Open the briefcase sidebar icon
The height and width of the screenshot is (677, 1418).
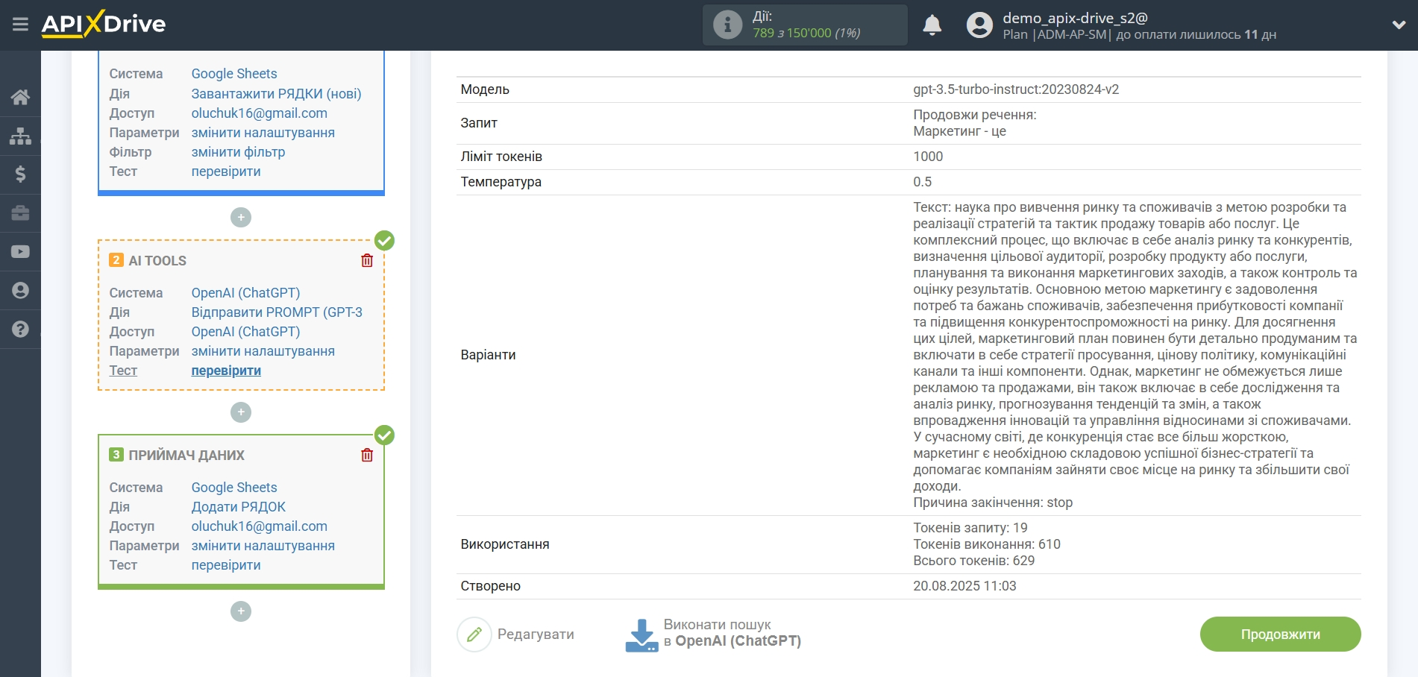tap(20, 213)
